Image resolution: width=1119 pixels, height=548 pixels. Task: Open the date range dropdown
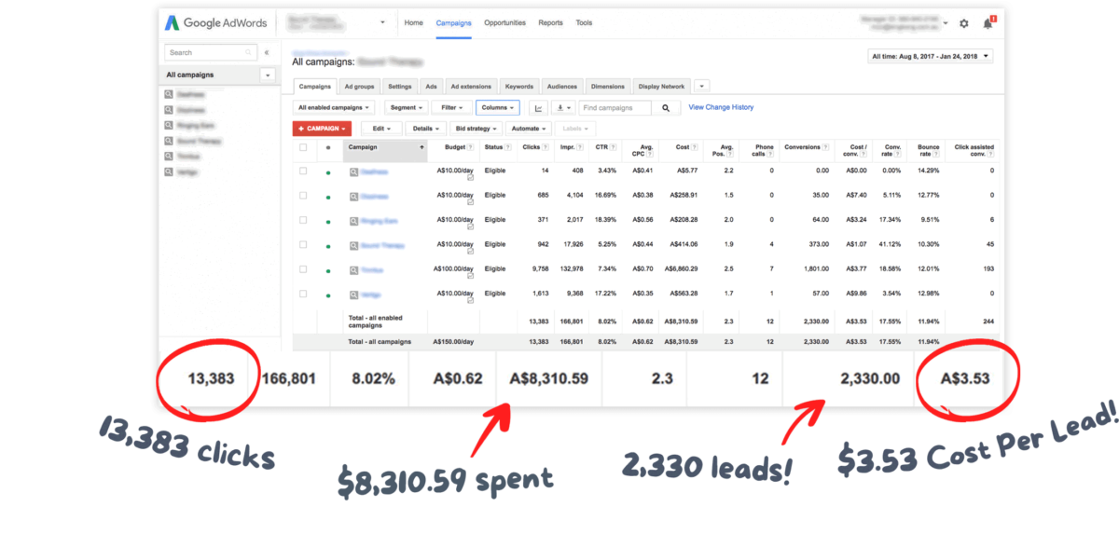click(930, 56)
